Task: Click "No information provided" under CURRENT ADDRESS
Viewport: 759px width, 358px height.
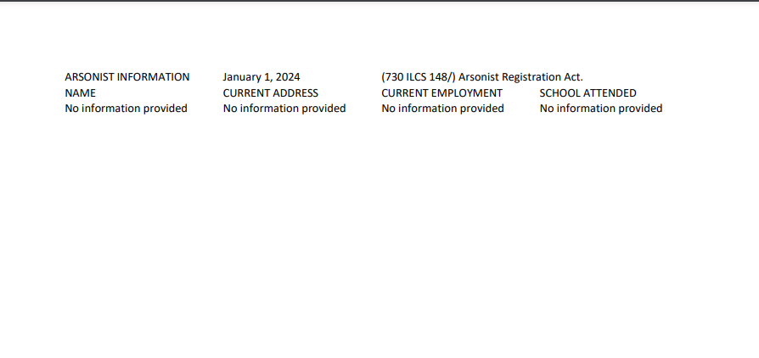Action: [284, 109]
